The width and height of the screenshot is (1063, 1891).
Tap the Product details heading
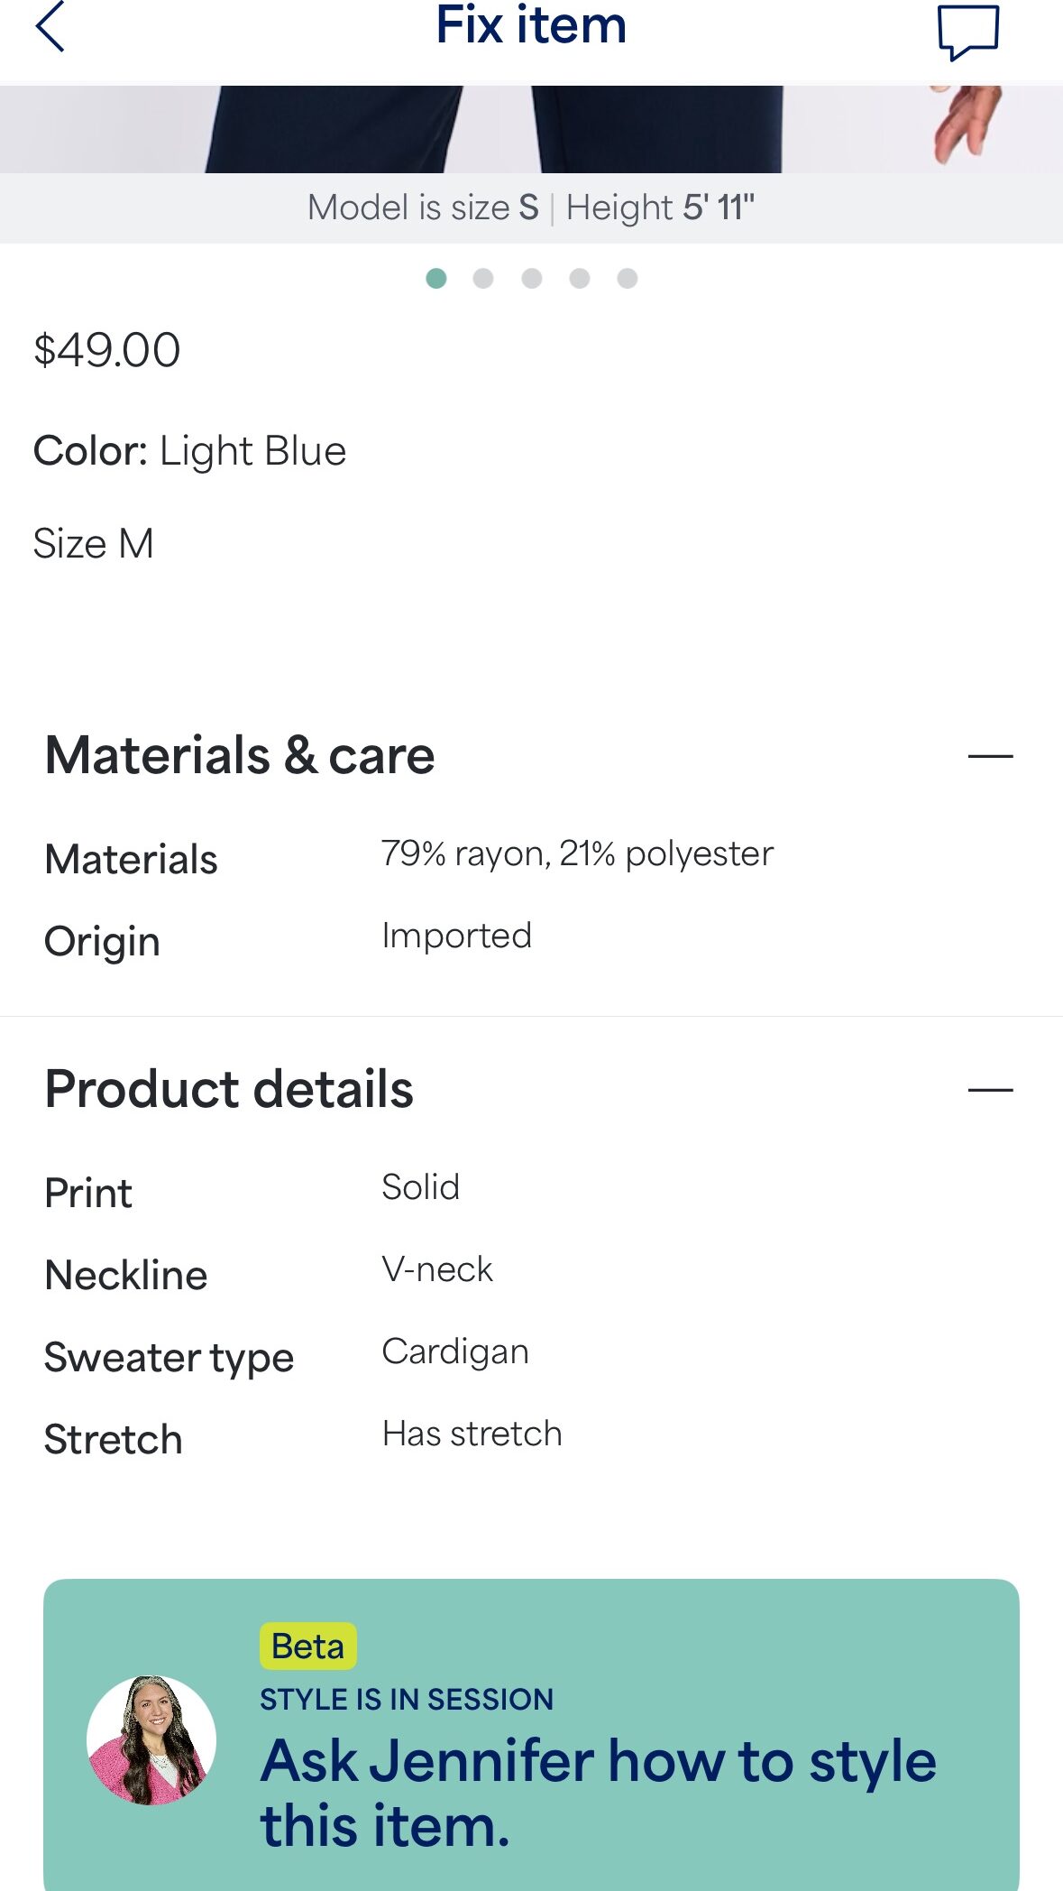[x=229, y=1090]
